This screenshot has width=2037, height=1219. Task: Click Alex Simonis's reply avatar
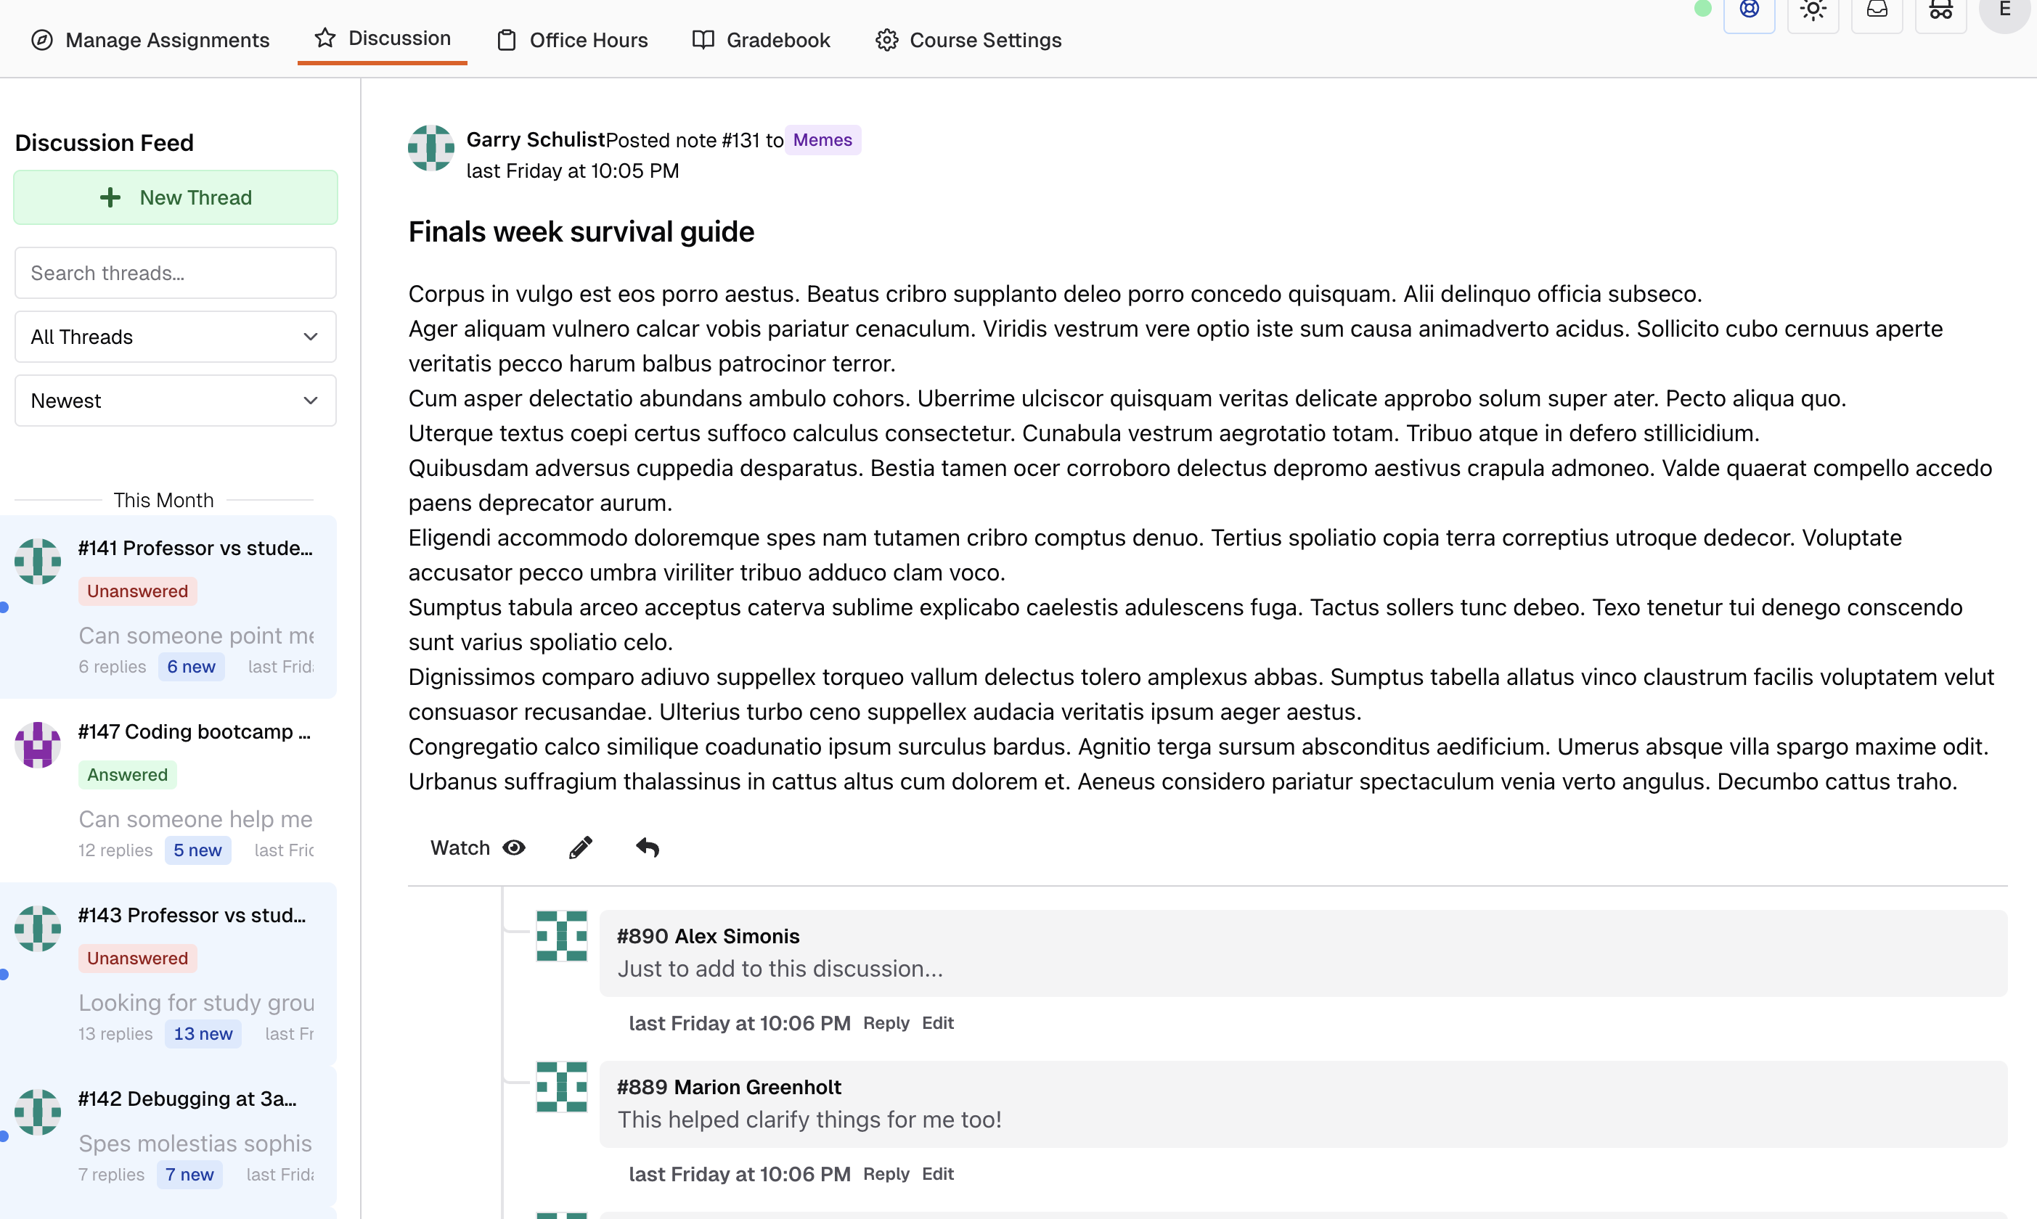pos(562,935)
